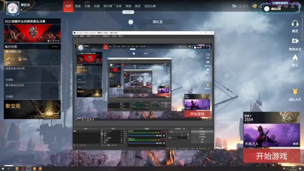Open the daily tasks three-dot menu
Image resolution: width=304 pixels, height=171 pixels.
coord(55,46)
